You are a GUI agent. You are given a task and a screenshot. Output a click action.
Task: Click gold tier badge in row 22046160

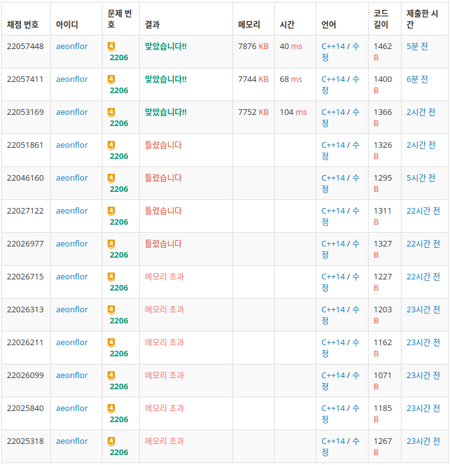click(111, 178)
